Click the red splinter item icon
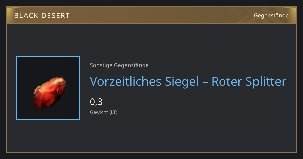This screenshot has height=159, width=303. click(50, 93)
